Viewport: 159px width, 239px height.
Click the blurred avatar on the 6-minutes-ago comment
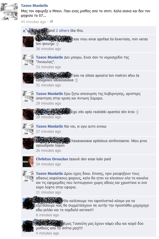point(28,203)
